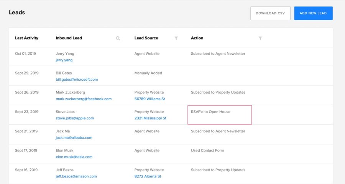Open bill.gates@microsoft.com email link
345x184 pixels.
point(77,80)
